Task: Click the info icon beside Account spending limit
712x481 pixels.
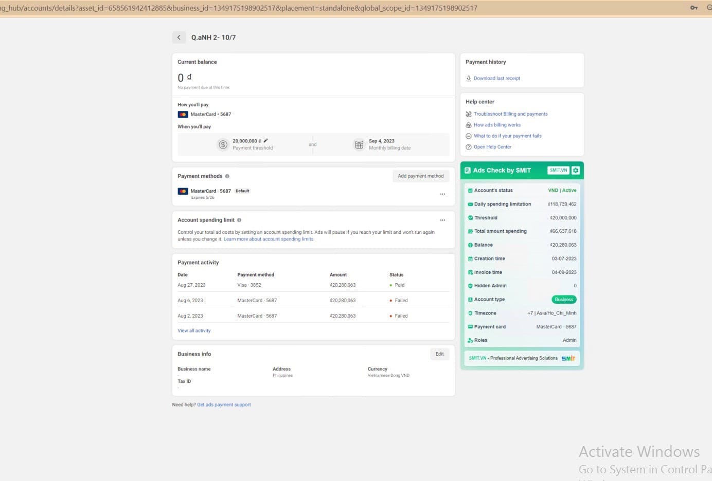Action: point(239,220)
